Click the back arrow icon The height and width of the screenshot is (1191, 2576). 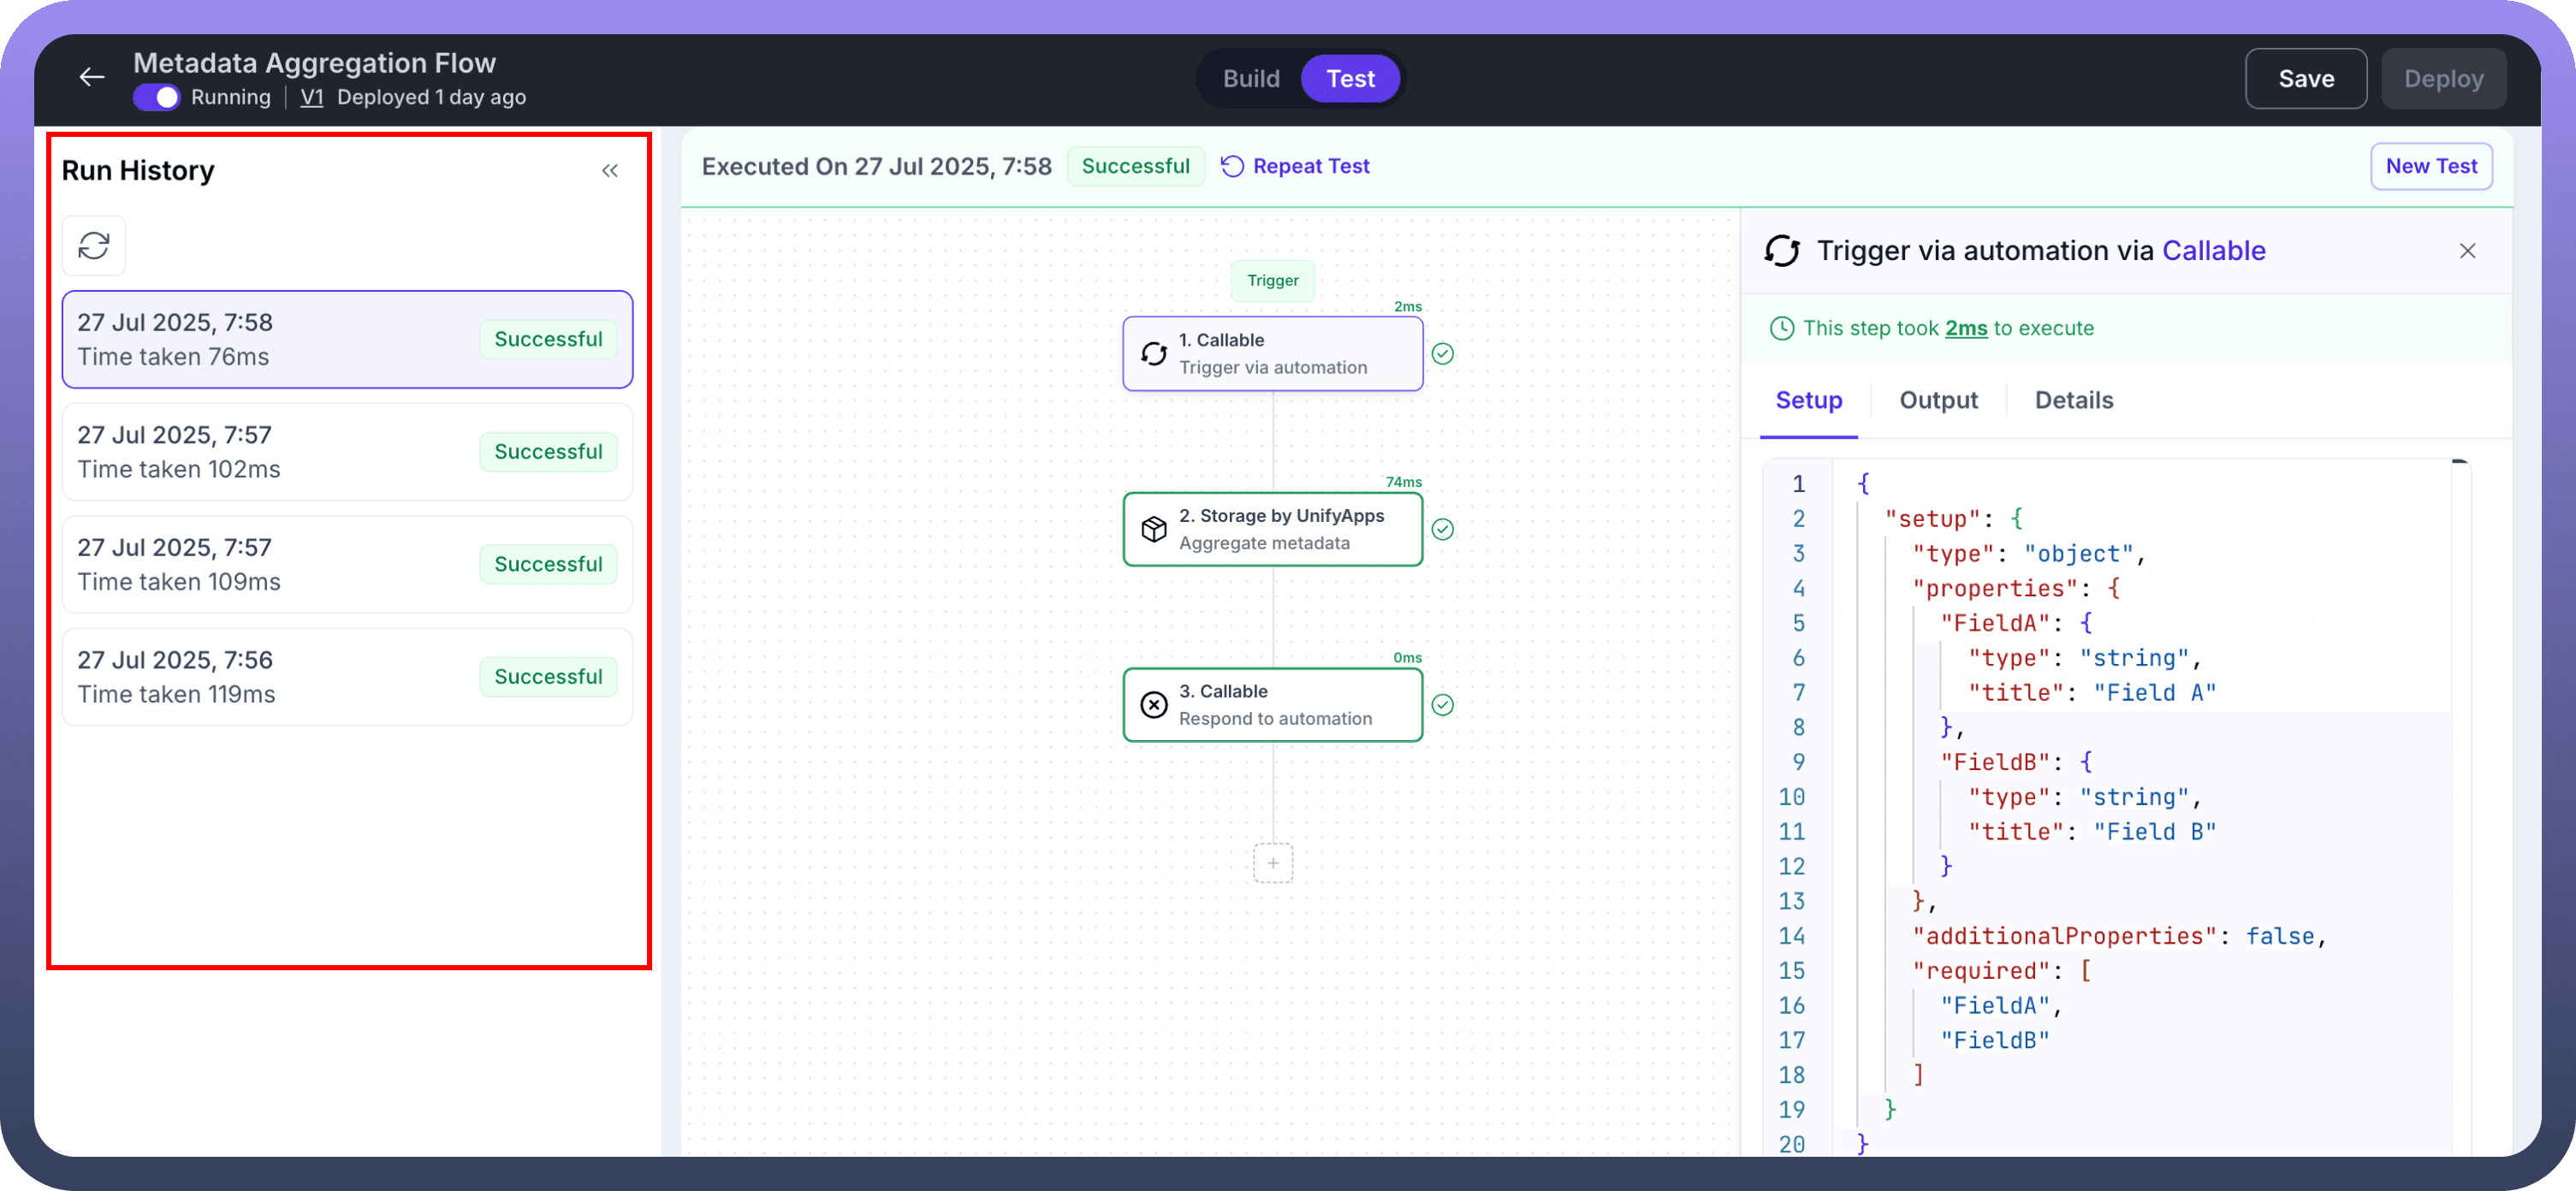click(x=92, y=78)
